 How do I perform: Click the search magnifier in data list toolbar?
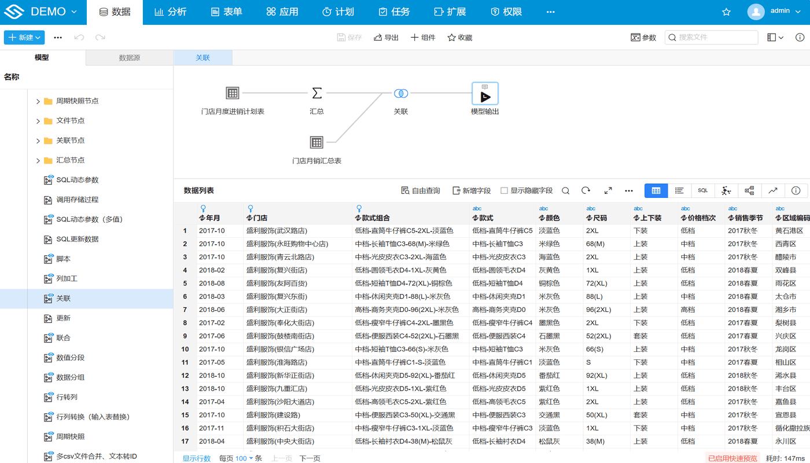pyautogui.click(x=566, y=190)
